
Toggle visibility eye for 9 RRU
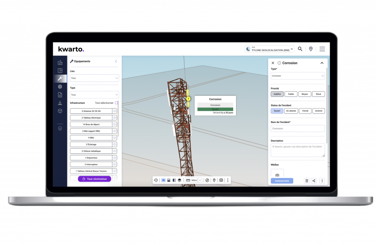[x=115, y=138]
